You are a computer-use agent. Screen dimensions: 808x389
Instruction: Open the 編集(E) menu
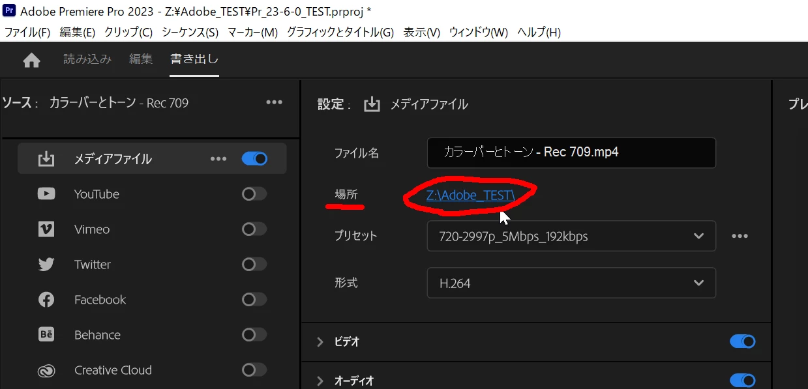(77, 32)
